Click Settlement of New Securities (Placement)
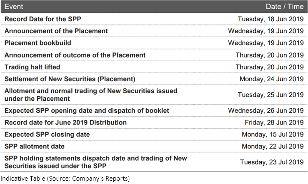Screen dimensions: 308x184 (x=70, y=79)
